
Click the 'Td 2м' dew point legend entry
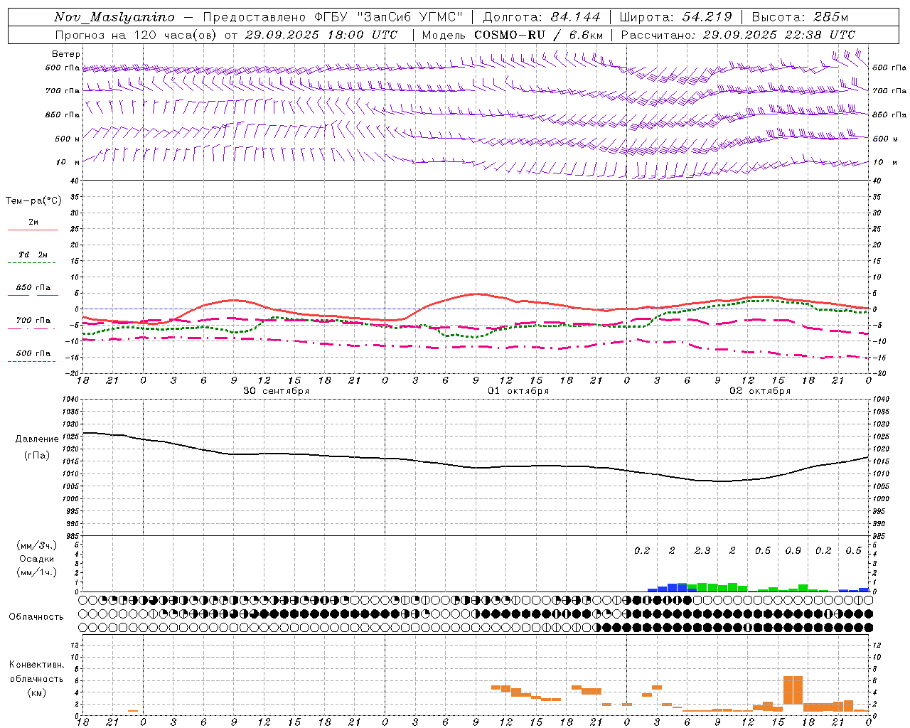(x=33, y=255)
